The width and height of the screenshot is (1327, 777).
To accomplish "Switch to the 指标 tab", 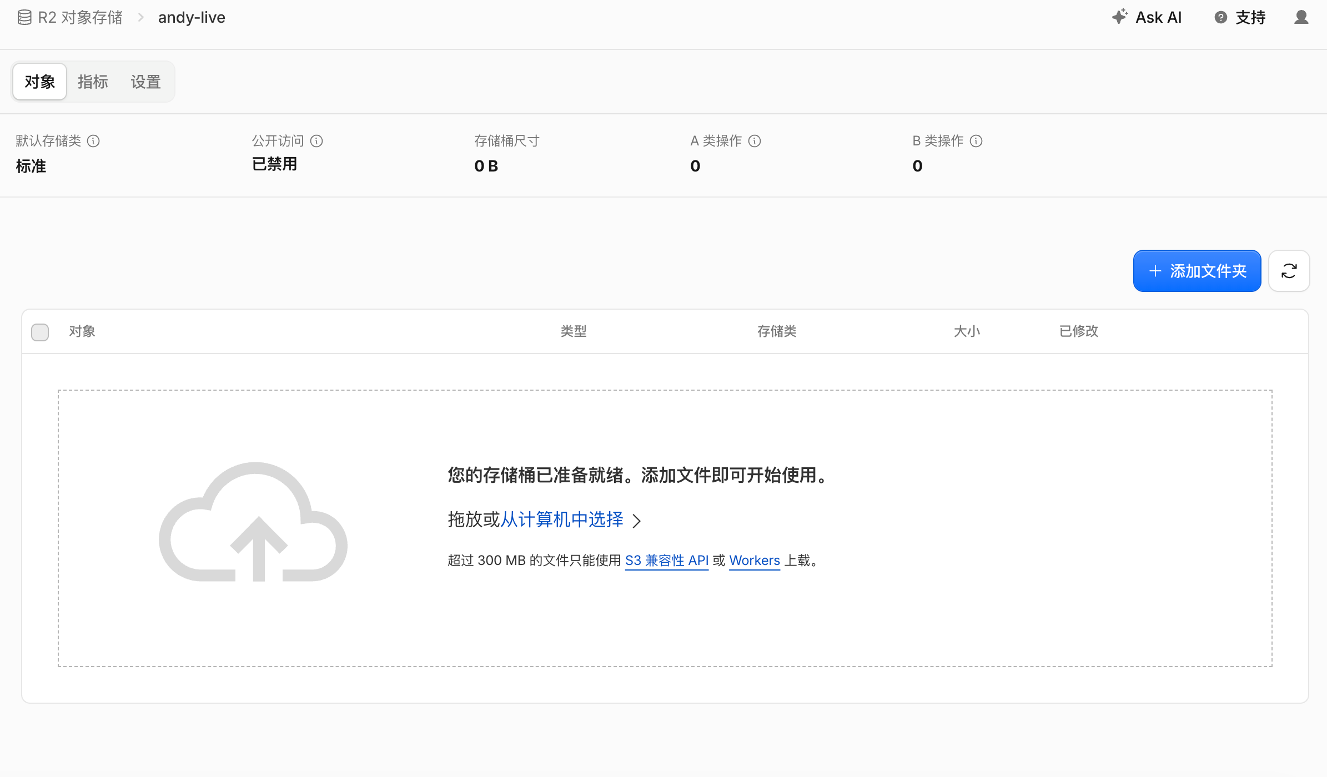I will tap(93, 82).
